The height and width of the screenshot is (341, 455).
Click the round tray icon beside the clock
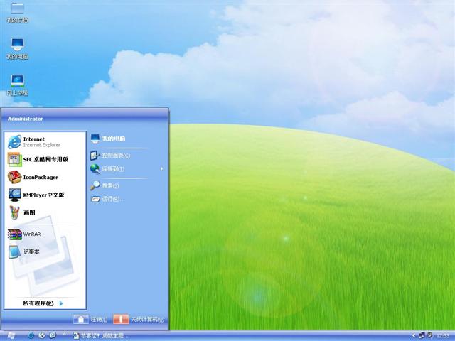pyautogui.click(x=429, y=335)
